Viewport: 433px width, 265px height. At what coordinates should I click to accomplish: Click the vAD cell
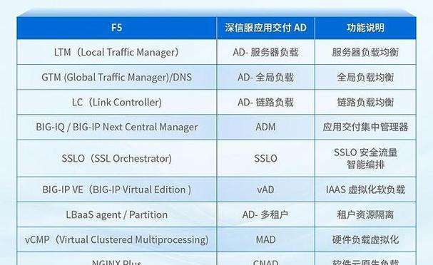point(265,189)
